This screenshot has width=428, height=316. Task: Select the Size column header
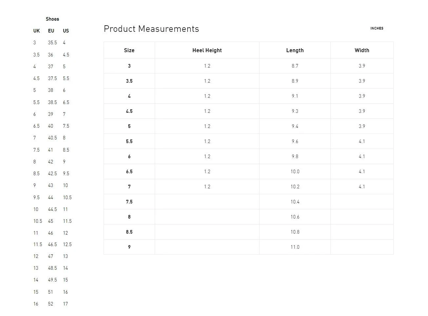[129, 50]
